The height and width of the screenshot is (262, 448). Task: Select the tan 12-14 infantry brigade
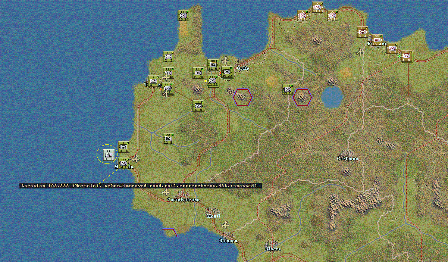[x=303, y=15]
